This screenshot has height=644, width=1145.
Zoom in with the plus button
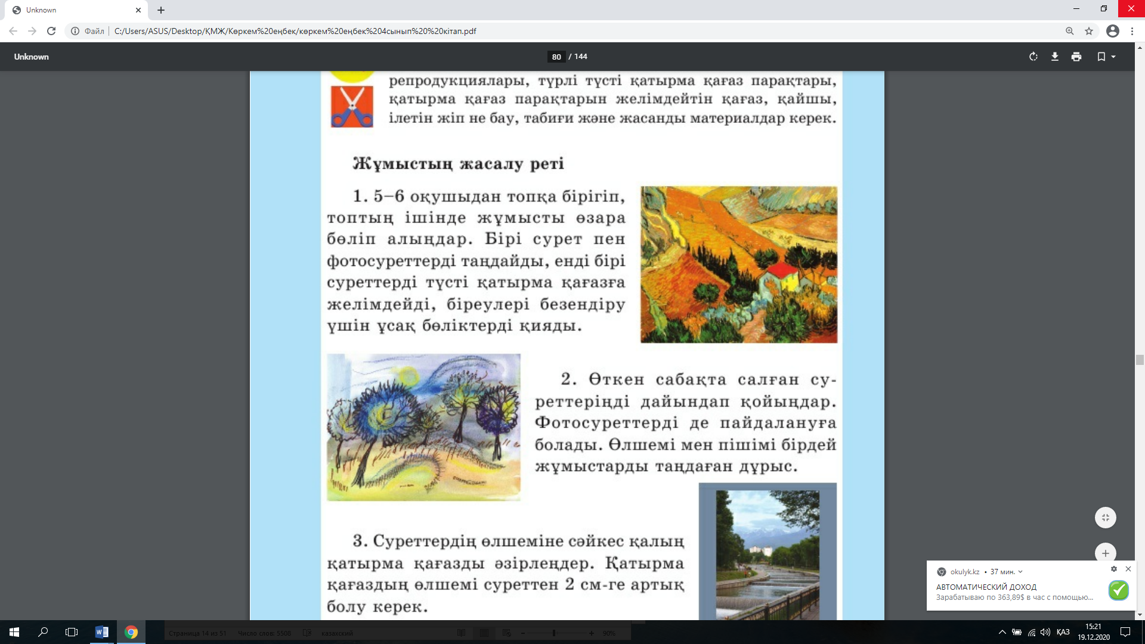coord(1105,553)
